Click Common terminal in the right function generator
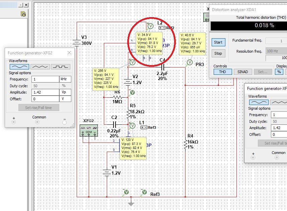Image resolution: width=287 pixels, height=211 pixels. [277, 157]
